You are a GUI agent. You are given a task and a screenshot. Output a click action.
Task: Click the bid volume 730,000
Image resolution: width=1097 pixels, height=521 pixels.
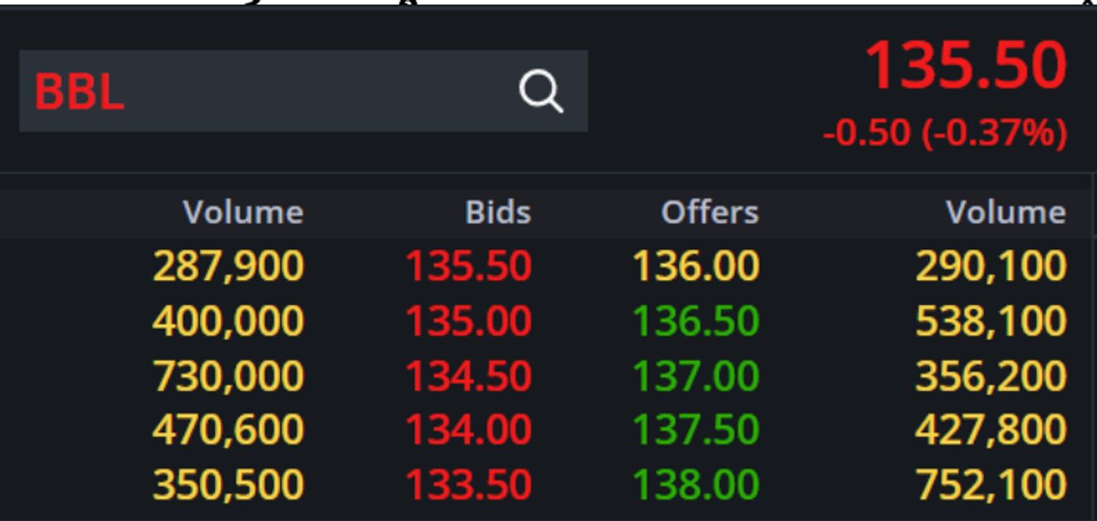(x=228, y=376)
